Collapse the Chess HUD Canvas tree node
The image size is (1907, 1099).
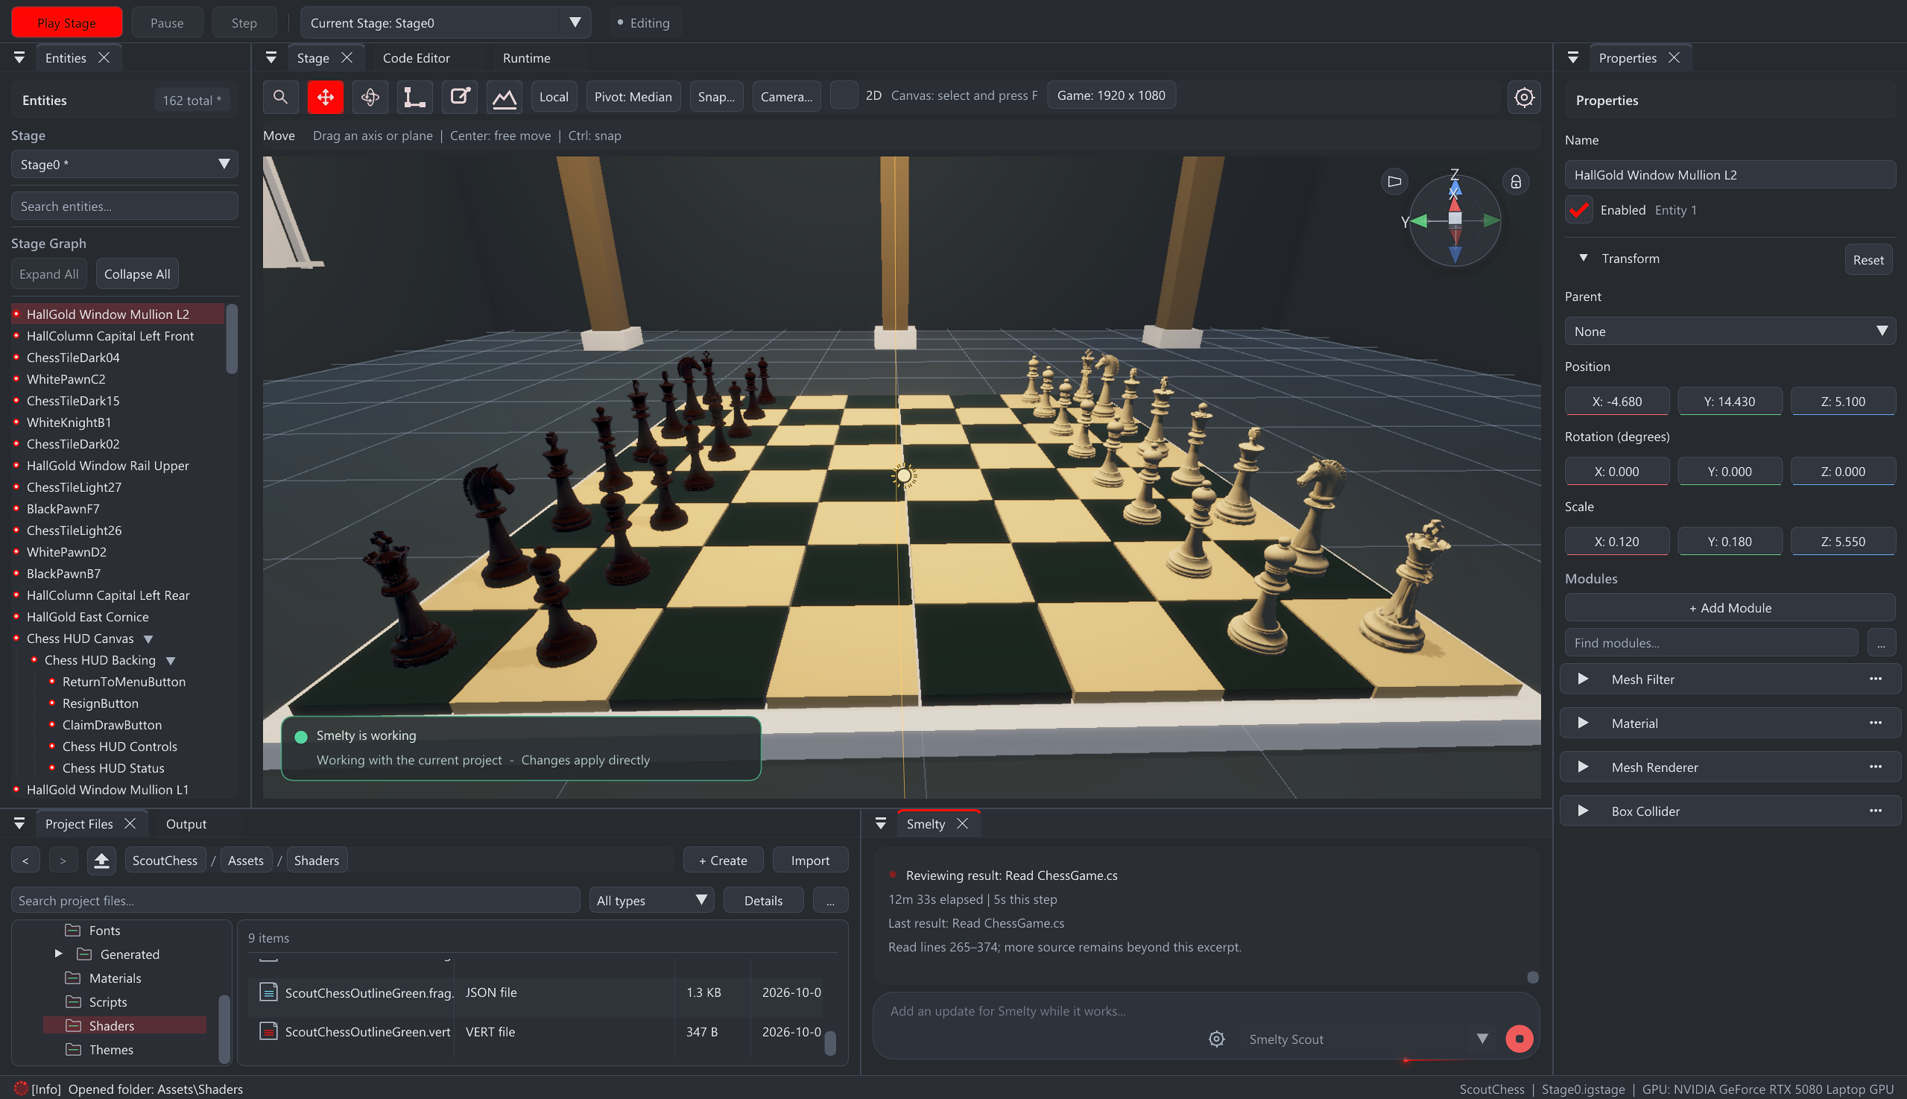(149, 639)
